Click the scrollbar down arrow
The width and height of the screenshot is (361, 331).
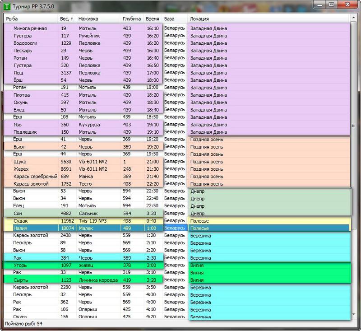353,314
